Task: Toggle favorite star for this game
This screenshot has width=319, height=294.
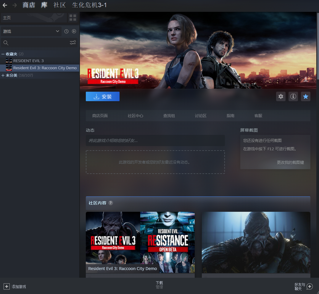Action: pyautogui.click(x=306, y=96)
